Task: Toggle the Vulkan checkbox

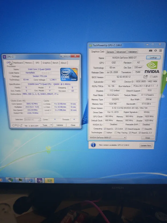Action: 105,132
